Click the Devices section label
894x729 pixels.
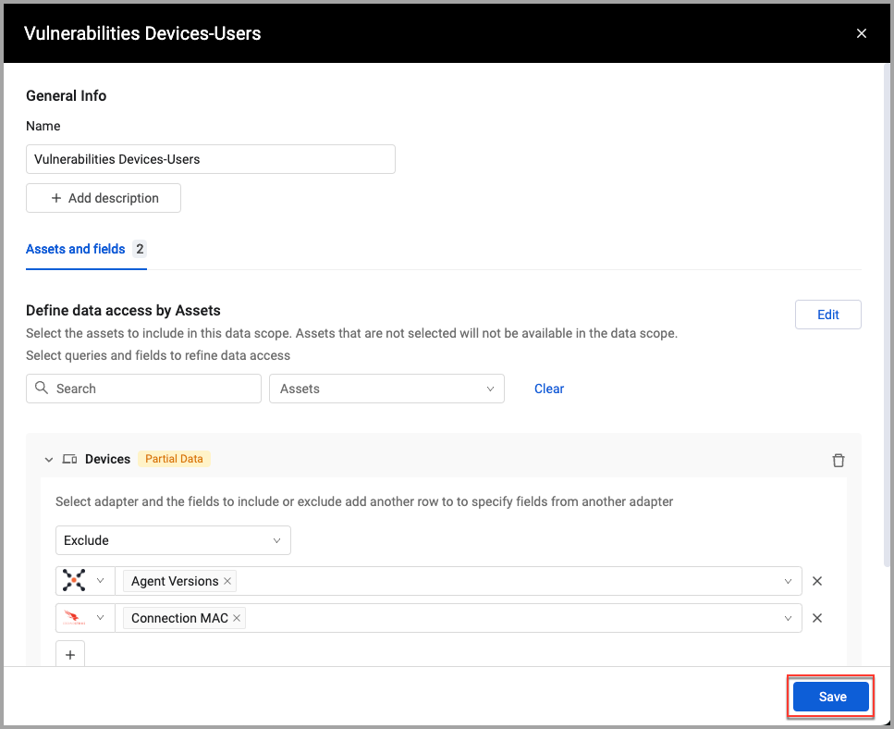[107, 459]
